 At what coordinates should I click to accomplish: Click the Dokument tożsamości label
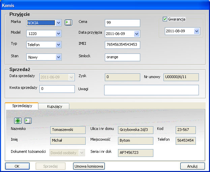pos(28,151)
